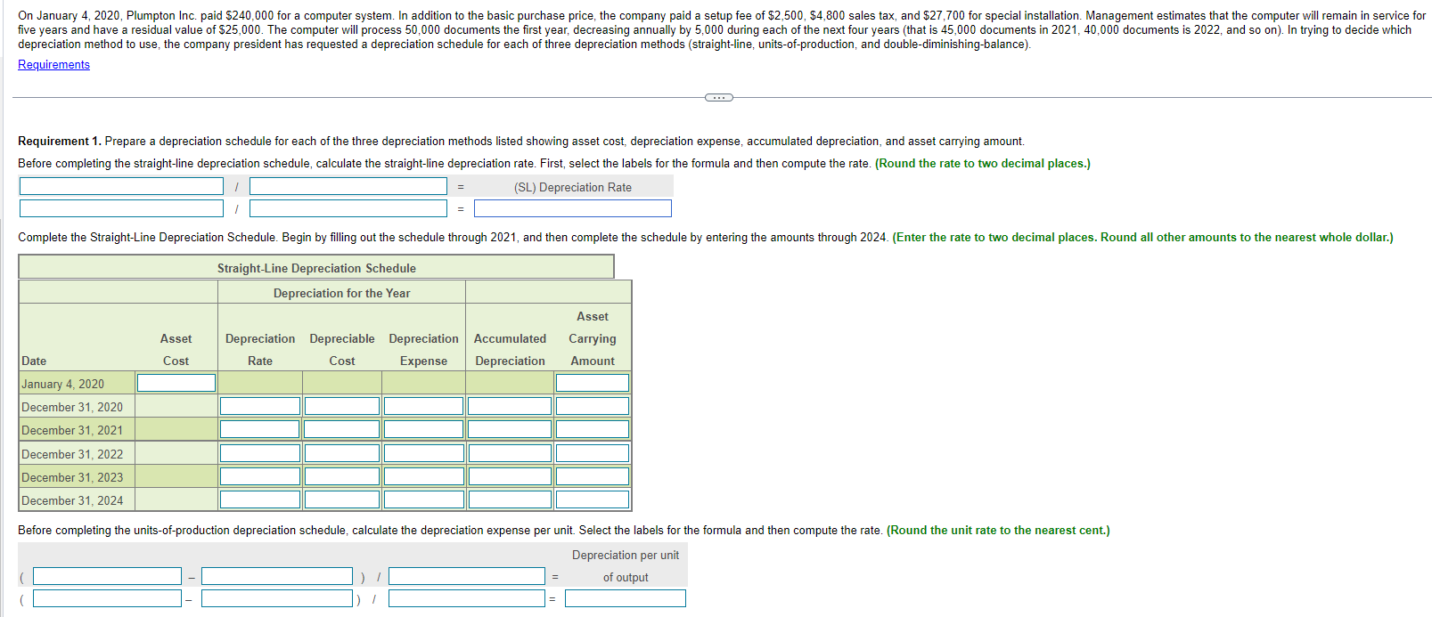Image resolution: width=1432 pixels, height=617 pixels.
Task: Click divisor value field in units-of-production formula
Action: tap(467, 598)
